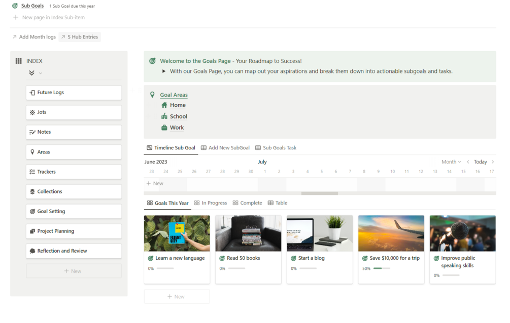Image resolution: width=510 pixels, height=323 pixels.
Task: Switch to Complete tab
Action: (x=248, y=203)
